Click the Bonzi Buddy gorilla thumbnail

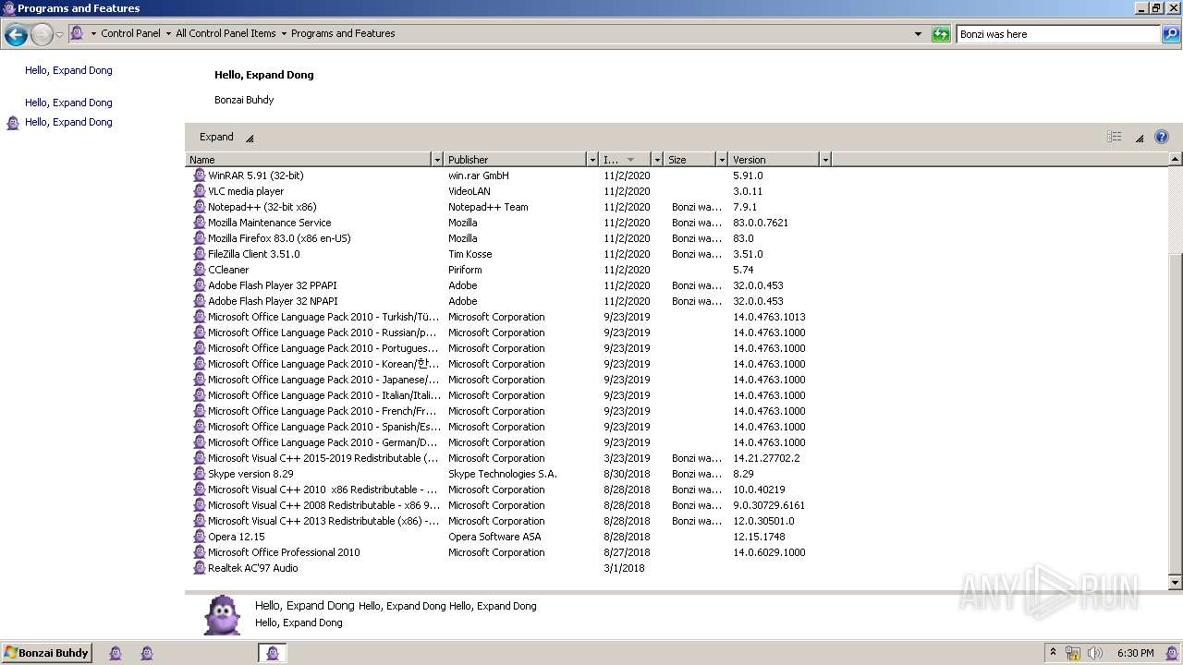pos(222,615)
